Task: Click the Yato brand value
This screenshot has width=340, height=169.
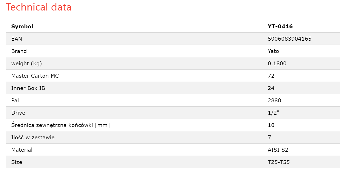Action: [274, 51]
